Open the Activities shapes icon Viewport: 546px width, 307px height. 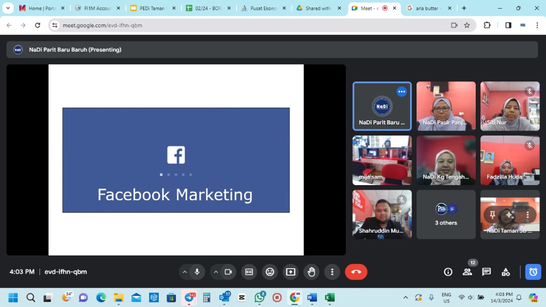pyautogui.click(x=506, y=272)
